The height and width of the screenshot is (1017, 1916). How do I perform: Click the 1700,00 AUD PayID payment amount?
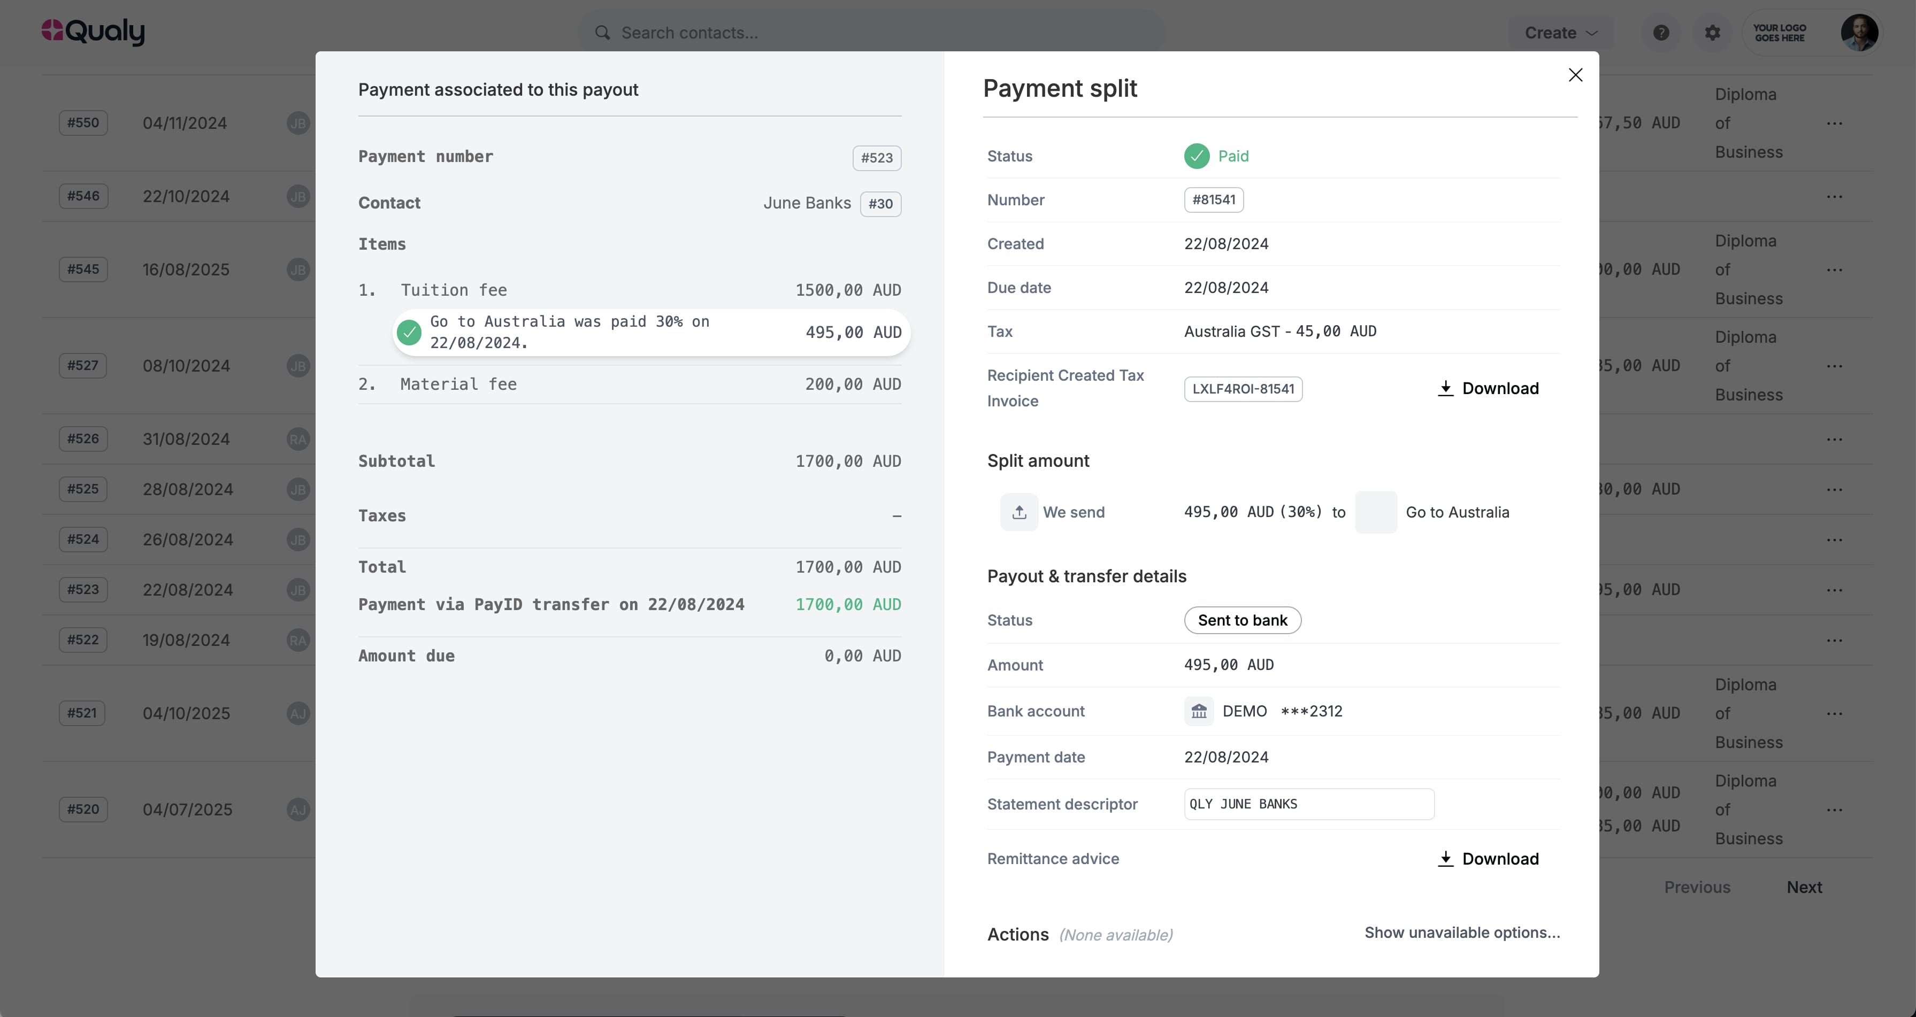click(x=848, y=604)
